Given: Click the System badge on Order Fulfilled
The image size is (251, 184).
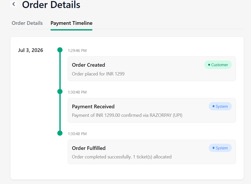Looking at the screenshot, I should click(x=220, y=148).
